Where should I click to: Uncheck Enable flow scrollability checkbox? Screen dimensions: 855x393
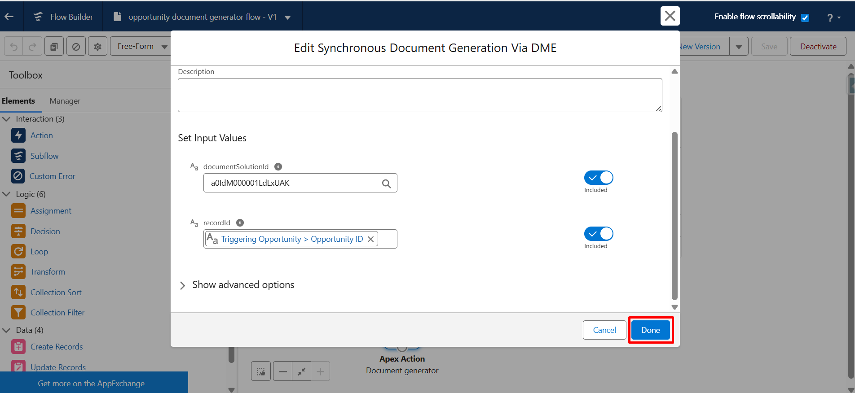[805, 17]
